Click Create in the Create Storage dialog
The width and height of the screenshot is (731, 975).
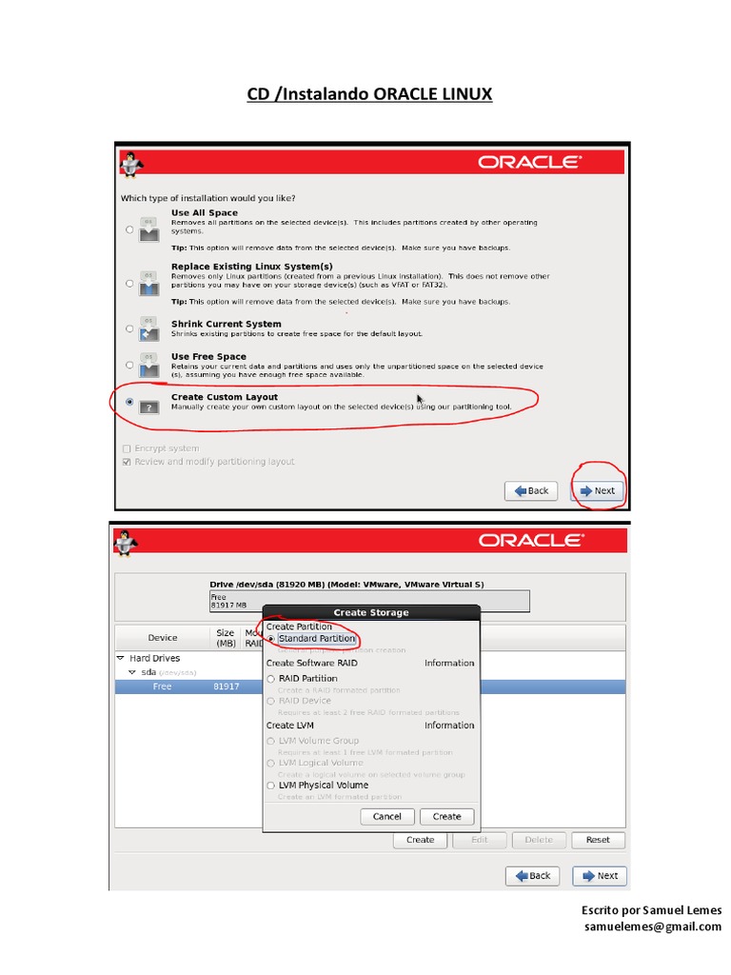click(447, 816)
